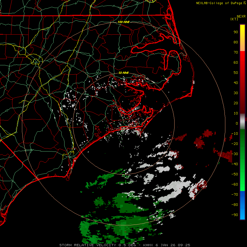Click the 80 value on the velocity scale
247x247 pixels.
(x=236, y=42)
